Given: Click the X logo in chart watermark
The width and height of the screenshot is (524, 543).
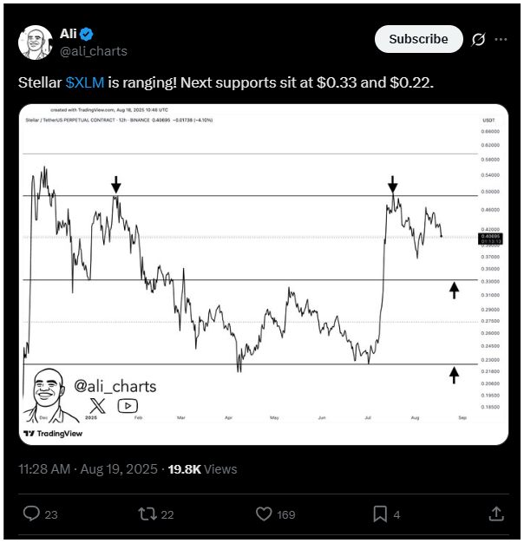Looking at the screenshot, I should pyautogui.click(x=97, y=406).
